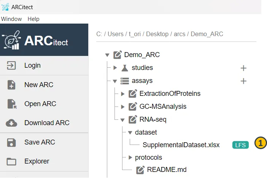267x178 pixels.
Task: Expand the studies folder
Action: pos(115,68)
